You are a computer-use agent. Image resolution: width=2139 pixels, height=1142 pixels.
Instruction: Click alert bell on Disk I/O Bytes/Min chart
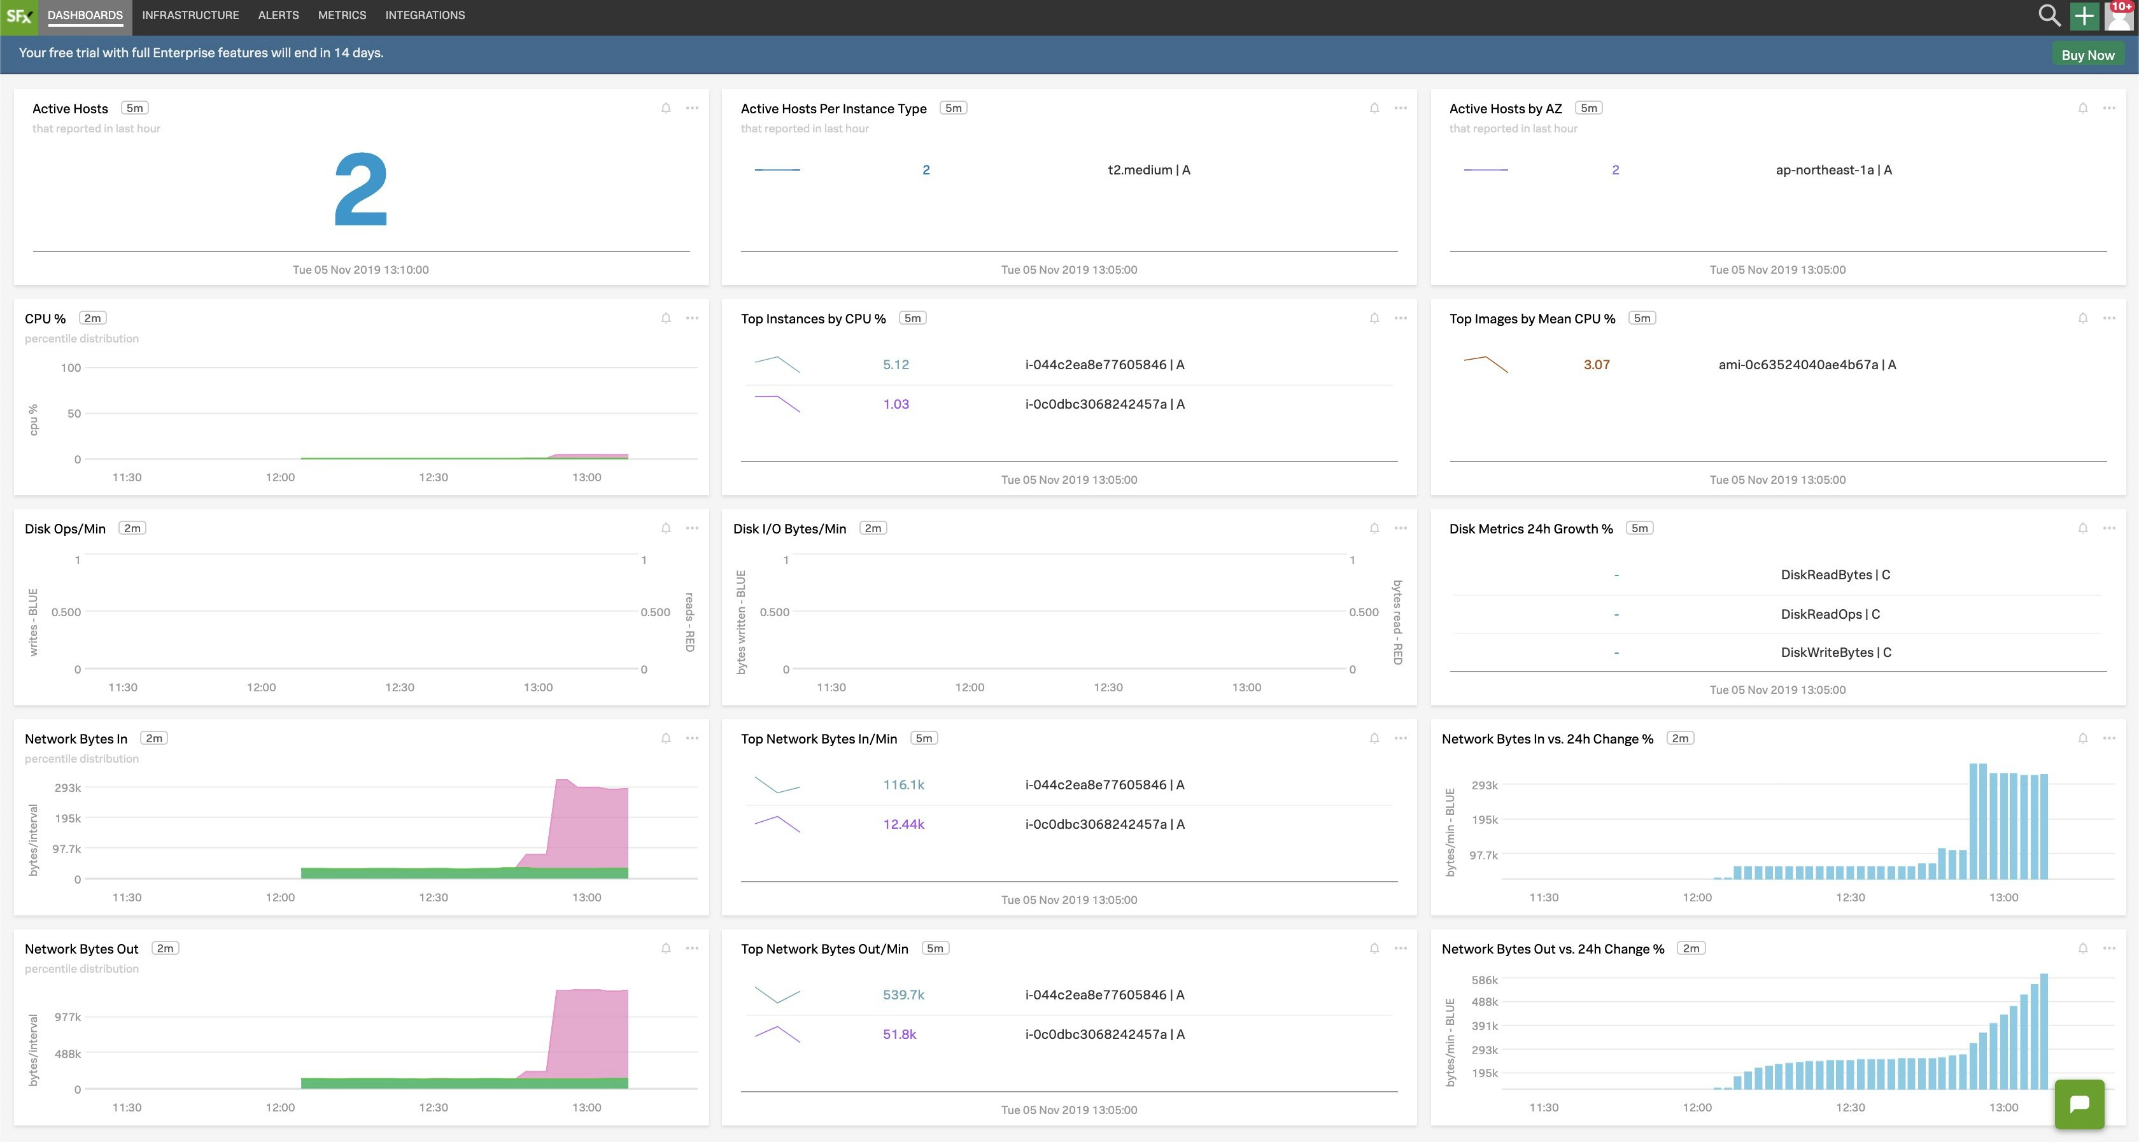1374,528
